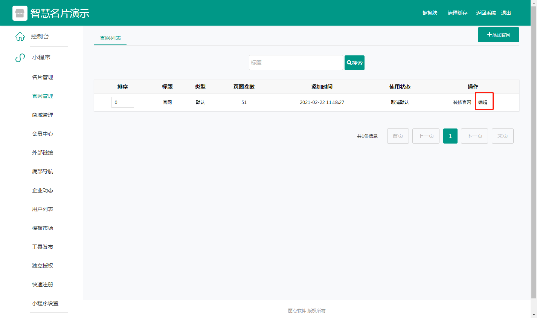The image size is (537, 318).
Task: Click the 排序 input showing 0
Action: pyautogui.click(x=123, y=102)
